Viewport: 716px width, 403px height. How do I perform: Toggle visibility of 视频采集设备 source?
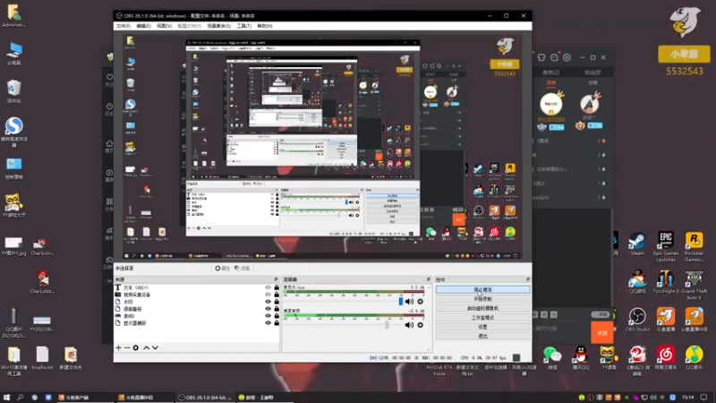pyautogui.click(x=268, y=295)
